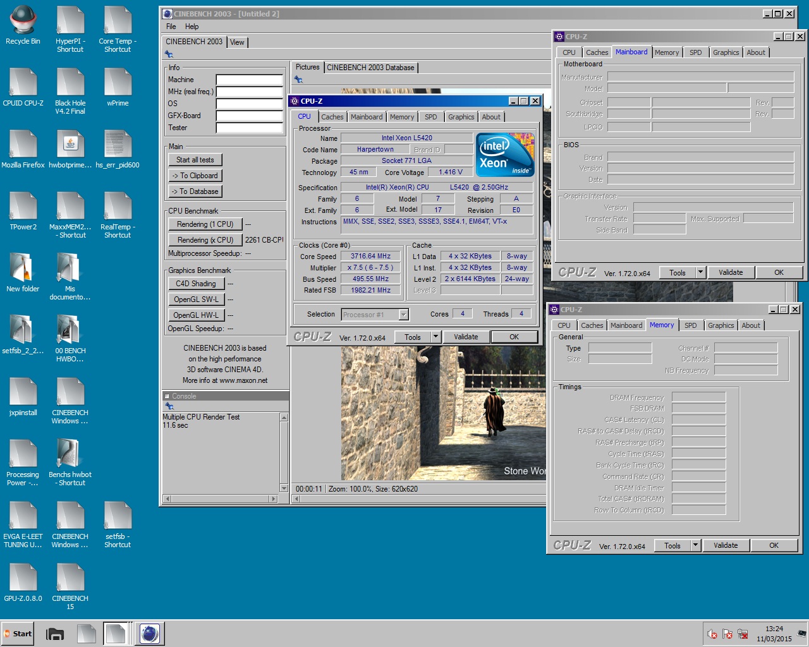
Task: Click the Console panel down scroll arrow
Action: 284,488
